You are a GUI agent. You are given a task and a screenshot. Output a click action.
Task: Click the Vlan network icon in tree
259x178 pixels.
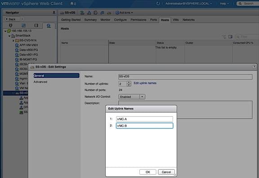click(x=17, y=83)
